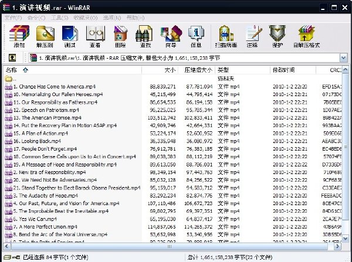The height and width of the screenshot is (262, 352).
Task: Click the horizontal scrollbar left arrow
Action: (x=6, y=246)
